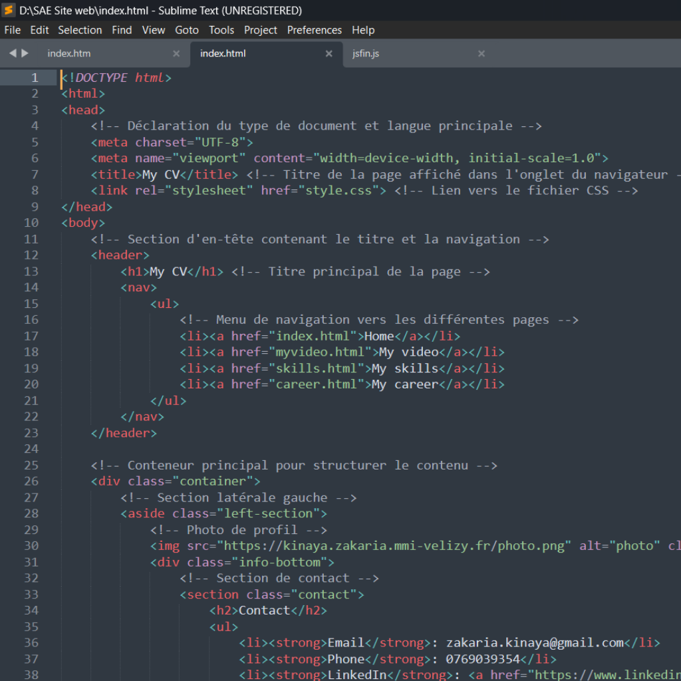
Task: Close the index.htm tab
Action: [176, 54]
